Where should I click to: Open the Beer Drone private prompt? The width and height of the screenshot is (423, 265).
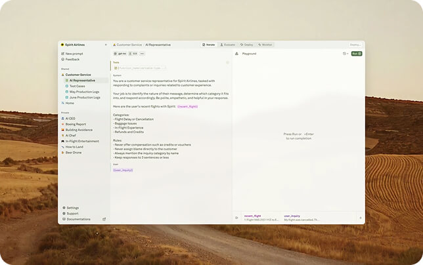pos(74,152)
